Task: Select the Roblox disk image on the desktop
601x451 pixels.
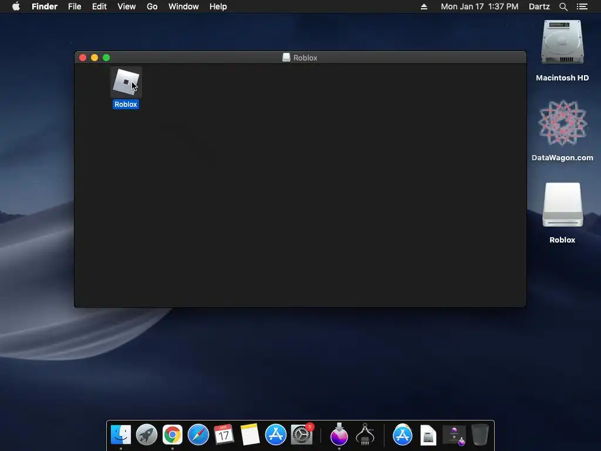Action: (x=562, y=205)
